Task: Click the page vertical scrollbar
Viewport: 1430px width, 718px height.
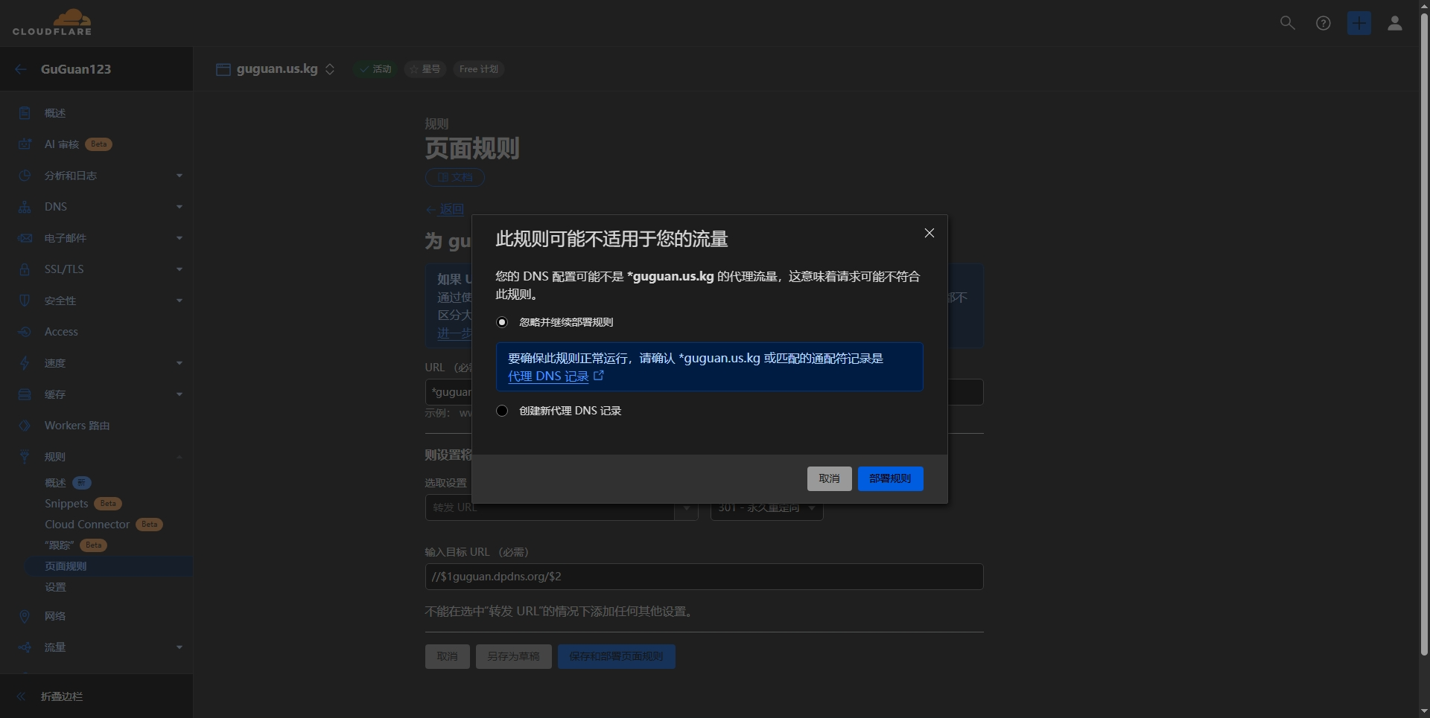Action: pyautogui.click(x=1424, y=335)
